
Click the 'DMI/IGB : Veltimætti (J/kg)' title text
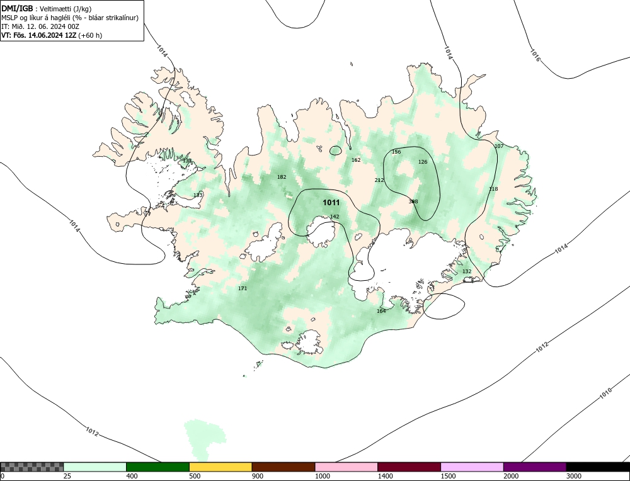(47, 9)
